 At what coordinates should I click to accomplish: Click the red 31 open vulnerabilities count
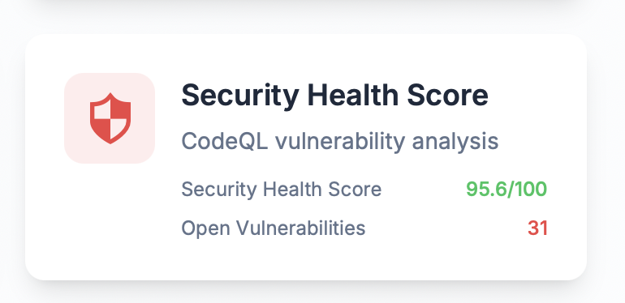[x=537, y=228]
